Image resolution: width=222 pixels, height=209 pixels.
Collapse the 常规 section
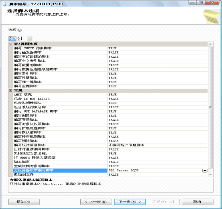(10, 90)
